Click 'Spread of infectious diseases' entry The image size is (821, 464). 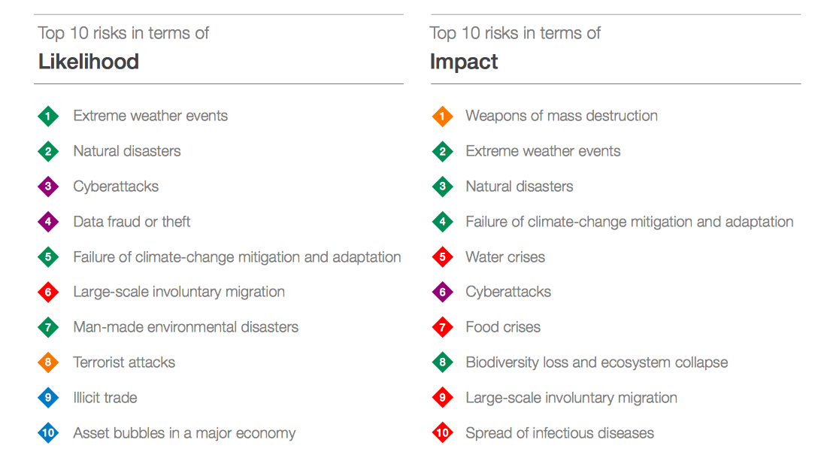click(x=559, y=433)
